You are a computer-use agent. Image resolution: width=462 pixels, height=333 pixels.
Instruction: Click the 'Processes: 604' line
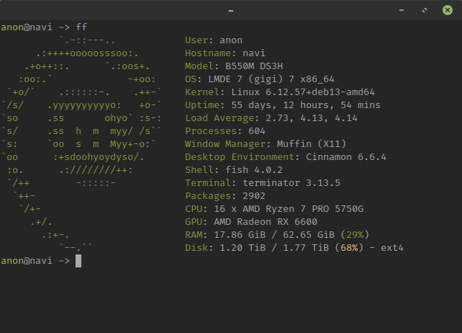point(225,131)
